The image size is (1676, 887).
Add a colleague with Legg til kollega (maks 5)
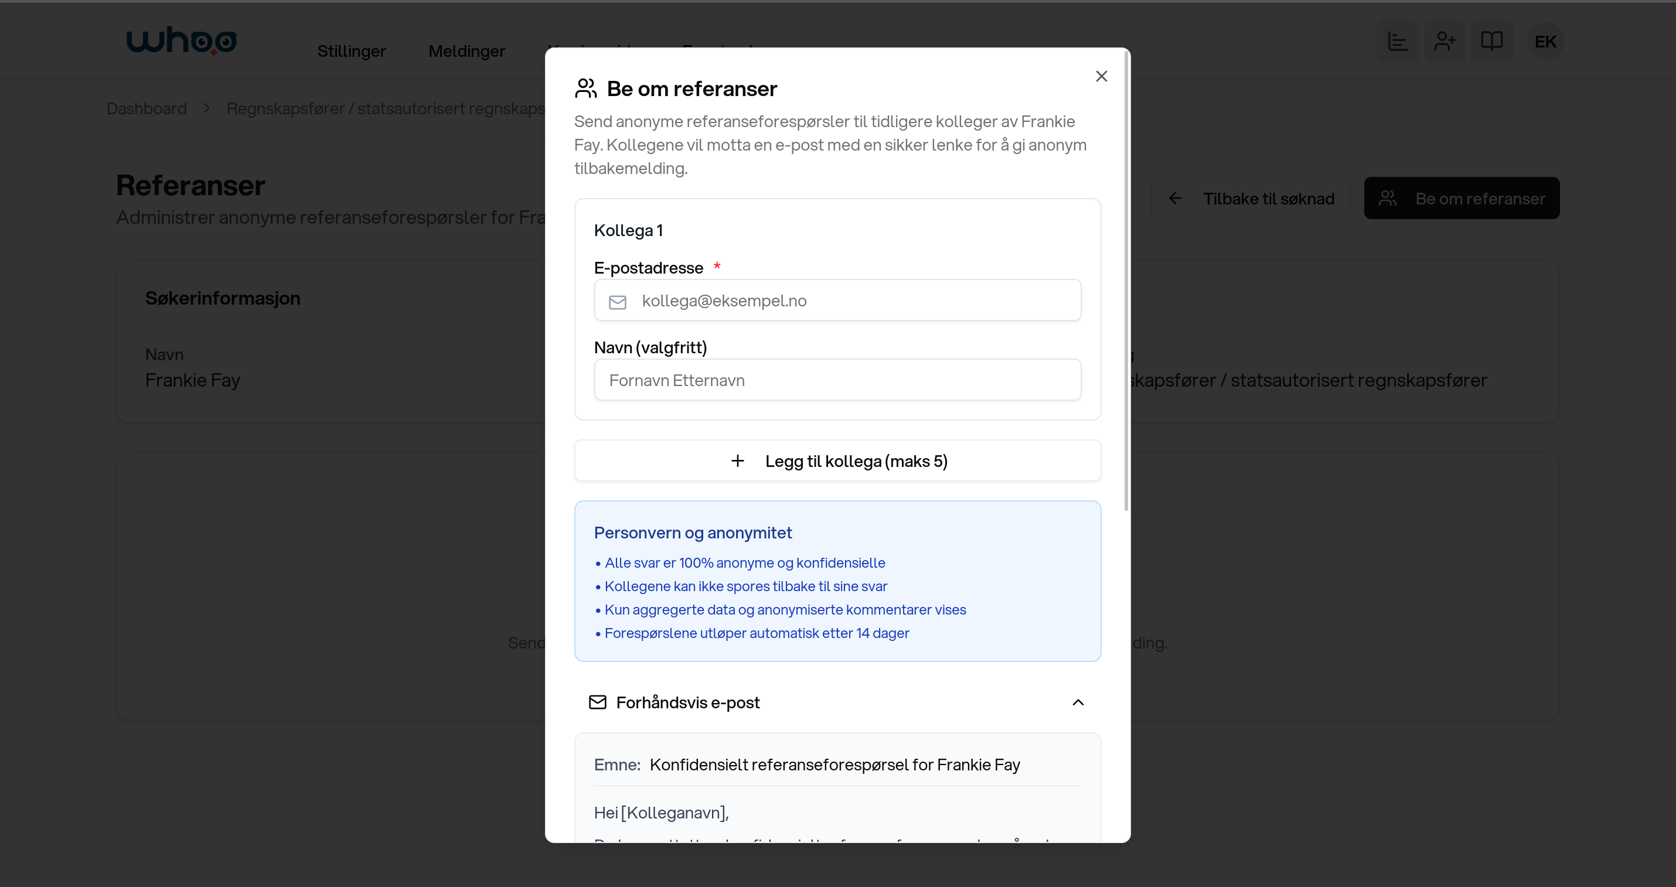pyautogui.click(x=837, y=460)
